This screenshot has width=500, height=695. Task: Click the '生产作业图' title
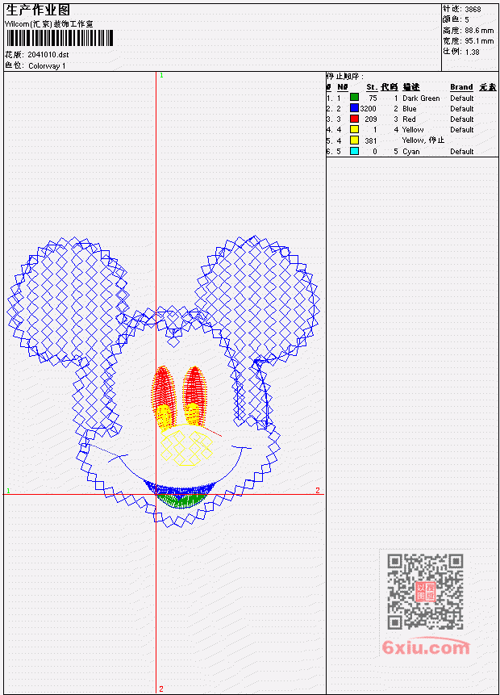[38, 10]
